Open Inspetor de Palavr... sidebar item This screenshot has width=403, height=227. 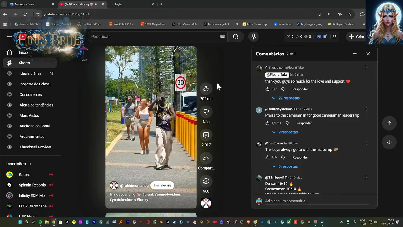click(x=30, y=84)
